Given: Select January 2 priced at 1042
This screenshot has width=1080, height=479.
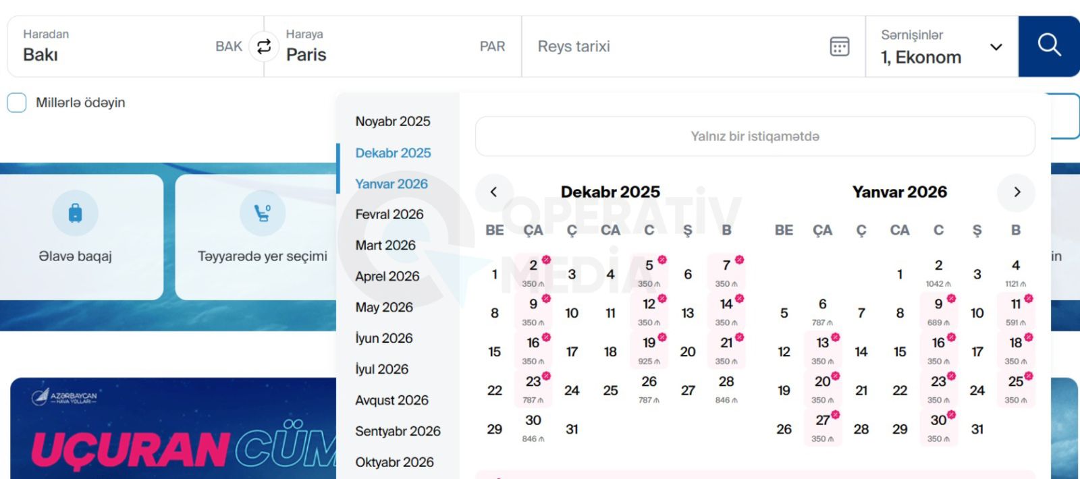Looking at the screenshot, I should [938, 273].
